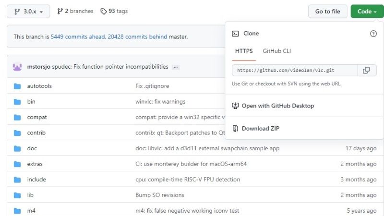Open the include folder
Image resolution: width=384 pixels, height=216 pixels.
(x=36, y=180)
